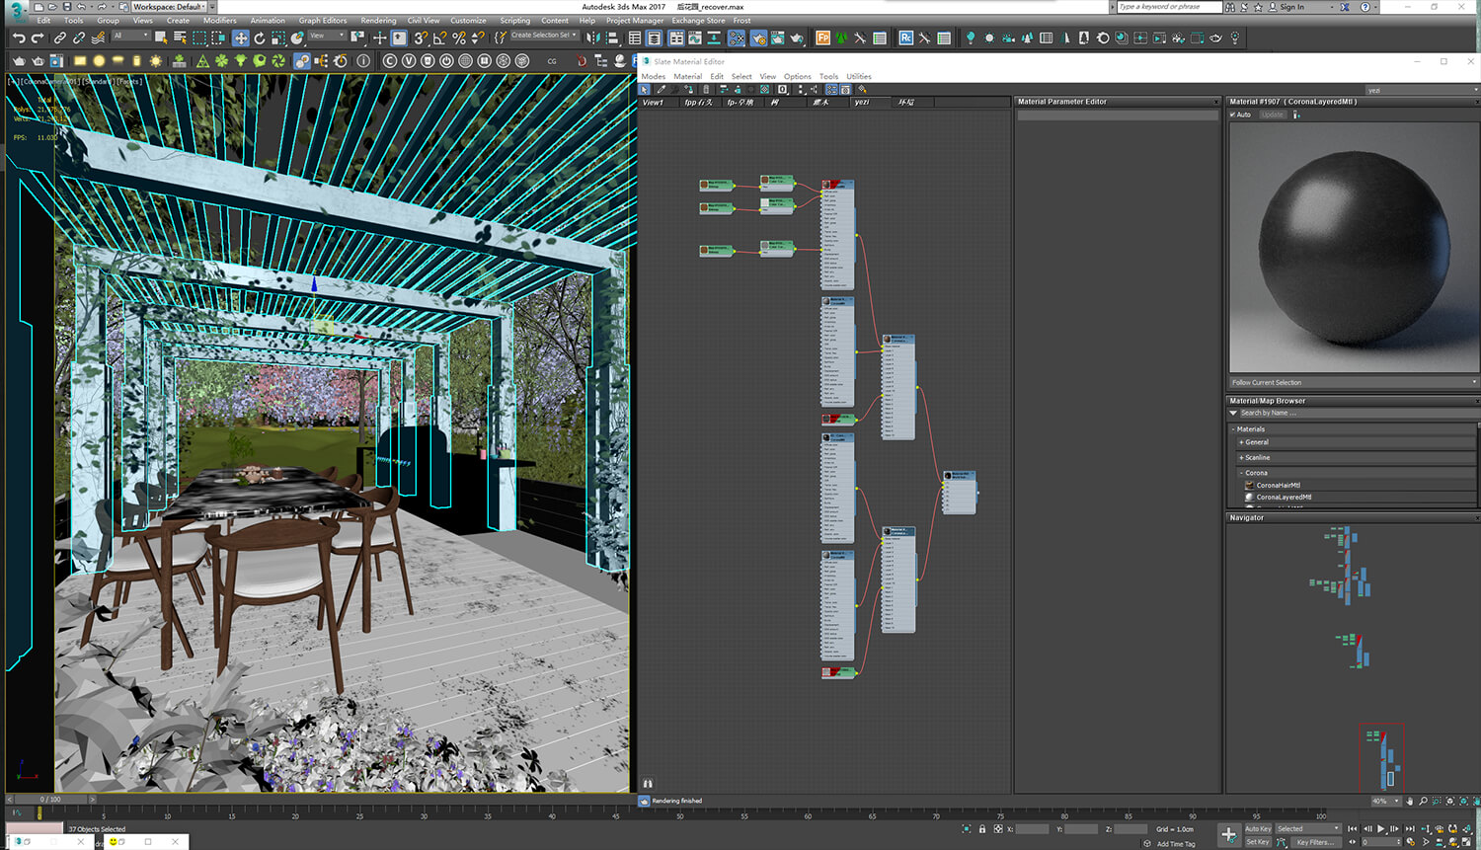The height and width of the screenshot is (850, 1481).
Task: Toggle Spinner Snap icon
Action: pyautogui.click(x=478, y=39)
